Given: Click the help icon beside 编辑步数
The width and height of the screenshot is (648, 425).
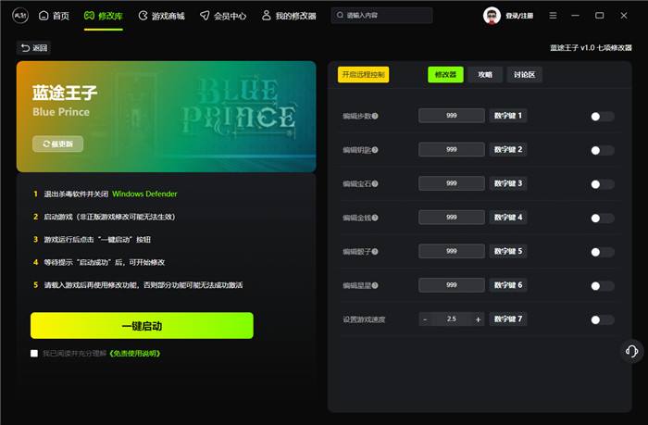Looking at the screenshot, I should click(x=375, y=116).
